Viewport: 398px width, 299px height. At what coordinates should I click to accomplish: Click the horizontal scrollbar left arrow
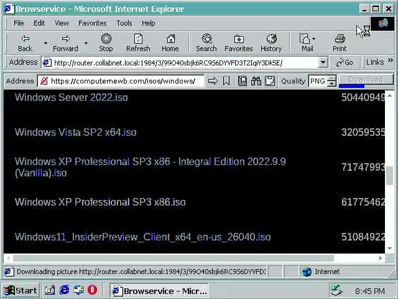click(8, 258)
